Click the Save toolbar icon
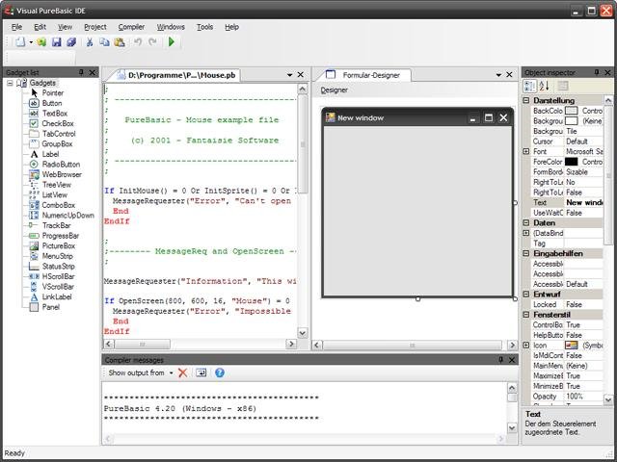This screenshot has height=462, width=617. tap(57, 41)
